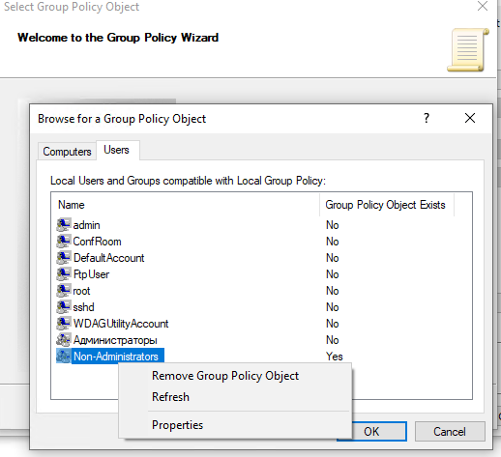Select the WDAGUtilityAccount entry
This screenshot has width=501, height=457.
point(121,324)
